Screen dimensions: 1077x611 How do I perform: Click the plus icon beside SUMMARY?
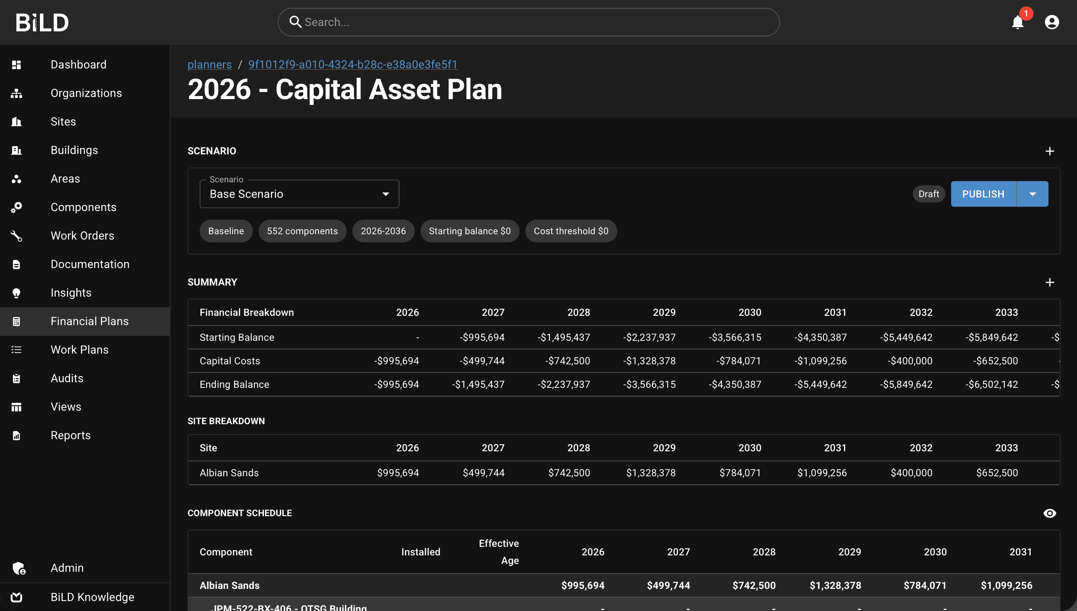point(1049,282)
